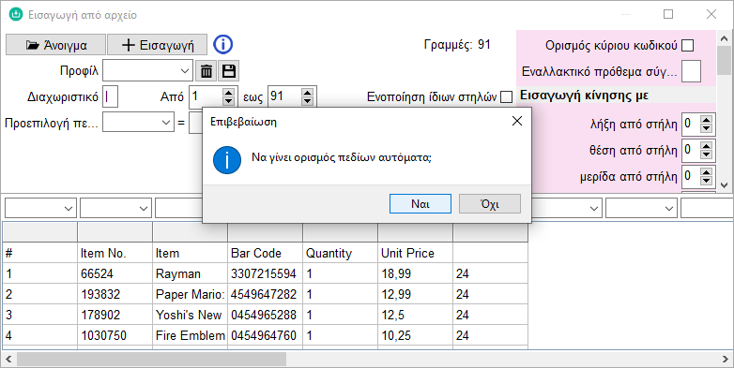Click the λήξη από στήλη number field
Screen dimensions: 734x368
[x=691, y=125]
